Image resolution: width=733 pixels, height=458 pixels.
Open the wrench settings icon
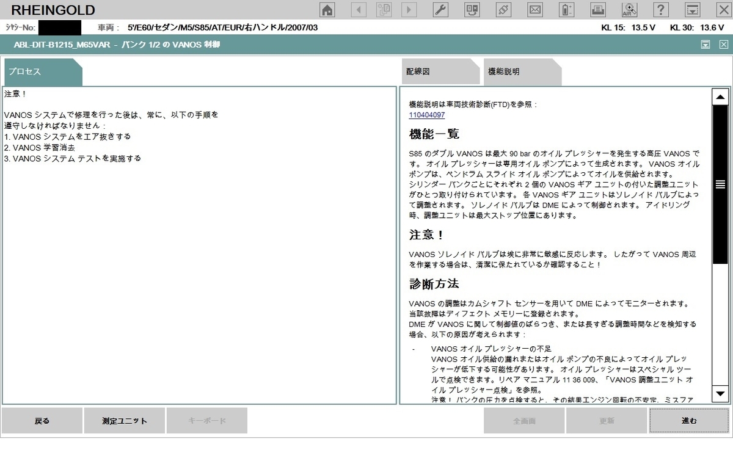click(x=441, y=9)
